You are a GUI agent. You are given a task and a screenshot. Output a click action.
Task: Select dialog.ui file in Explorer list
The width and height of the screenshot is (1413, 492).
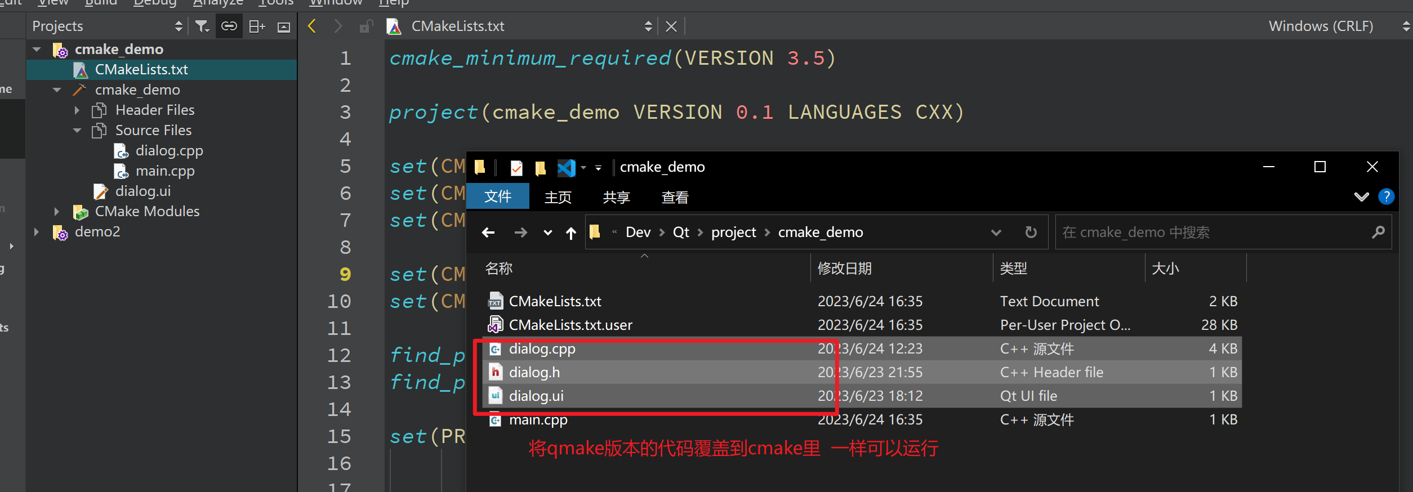862,396
